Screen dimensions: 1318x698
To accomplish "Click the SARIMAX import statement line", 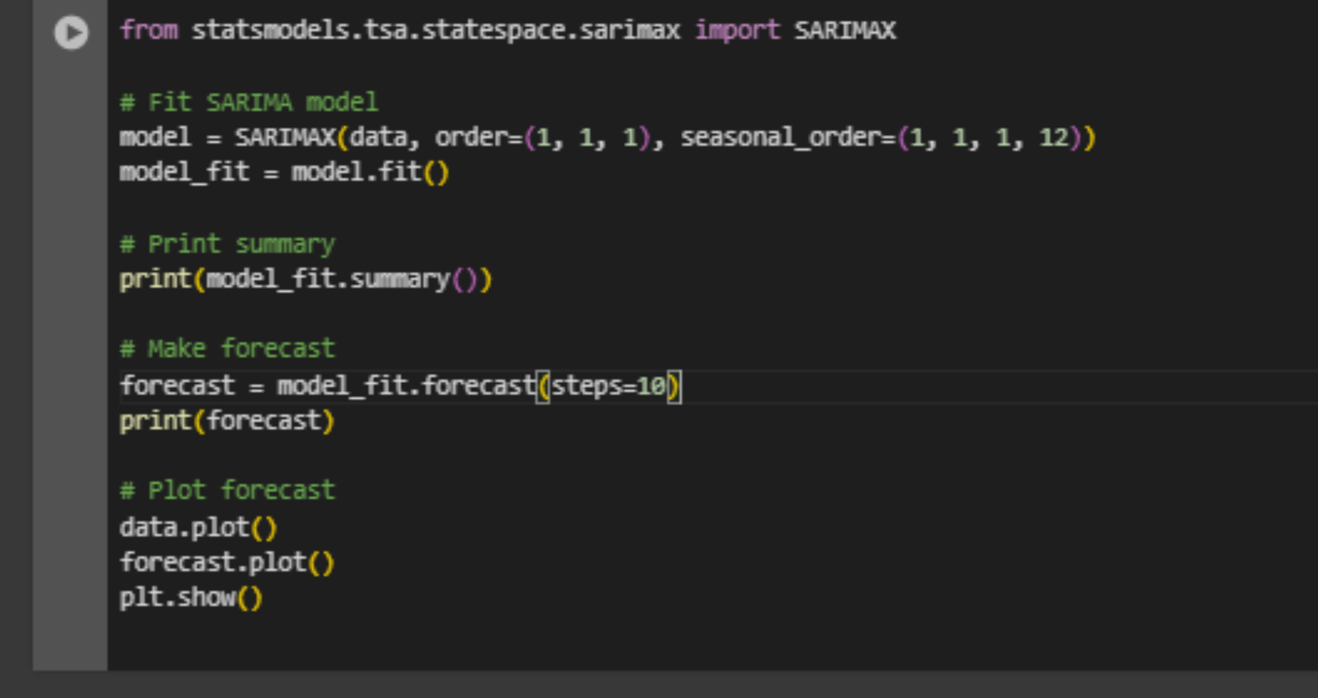I will tap(507, 31).
